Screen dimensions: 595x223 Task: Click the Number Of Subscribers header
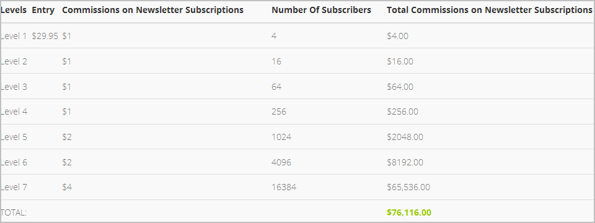point(322,11)
